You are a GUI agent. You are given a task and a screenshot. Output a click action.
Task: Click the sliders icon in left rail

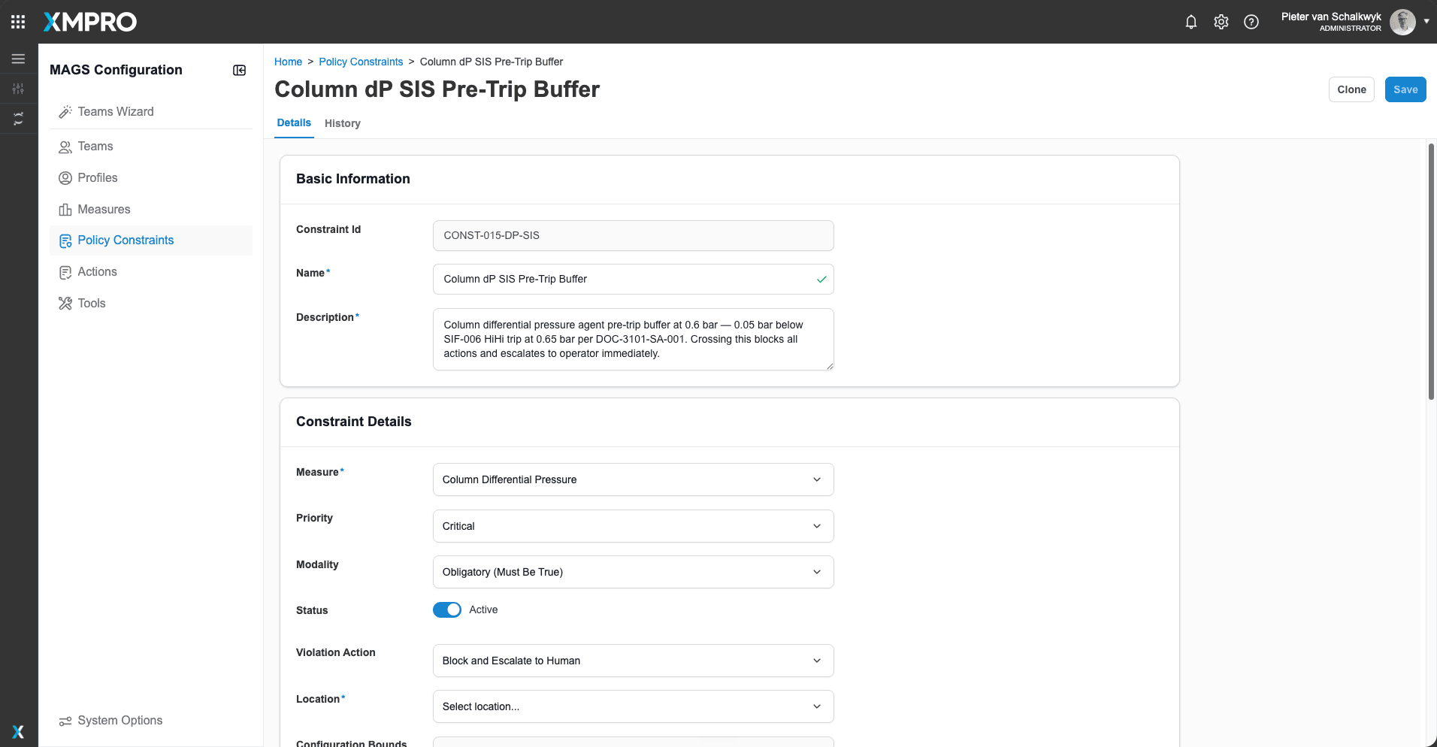[19, 89]
